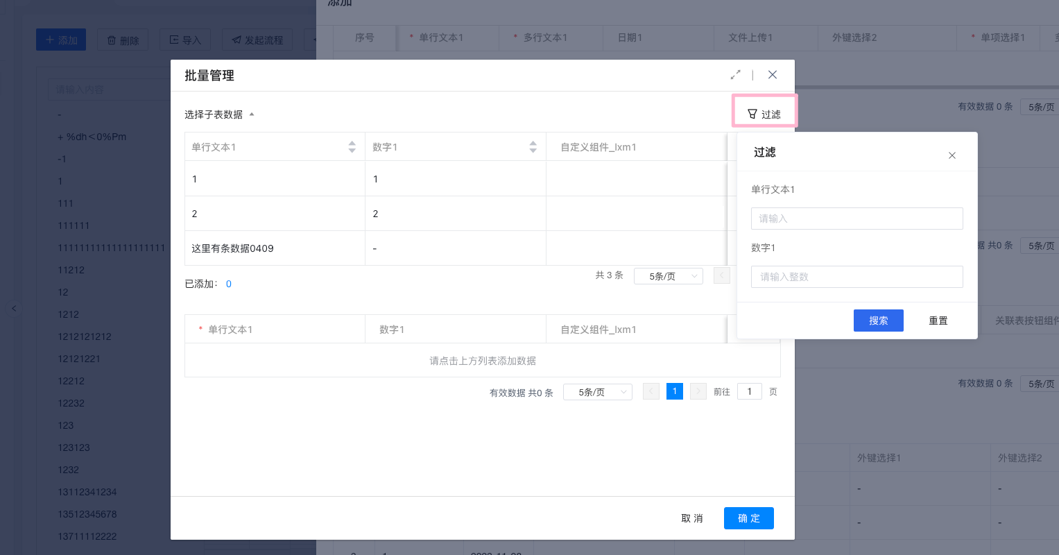Expand batch management dialog to fullscreen
The height and width of the screenshot is (555, 1059).
(735, 75)
